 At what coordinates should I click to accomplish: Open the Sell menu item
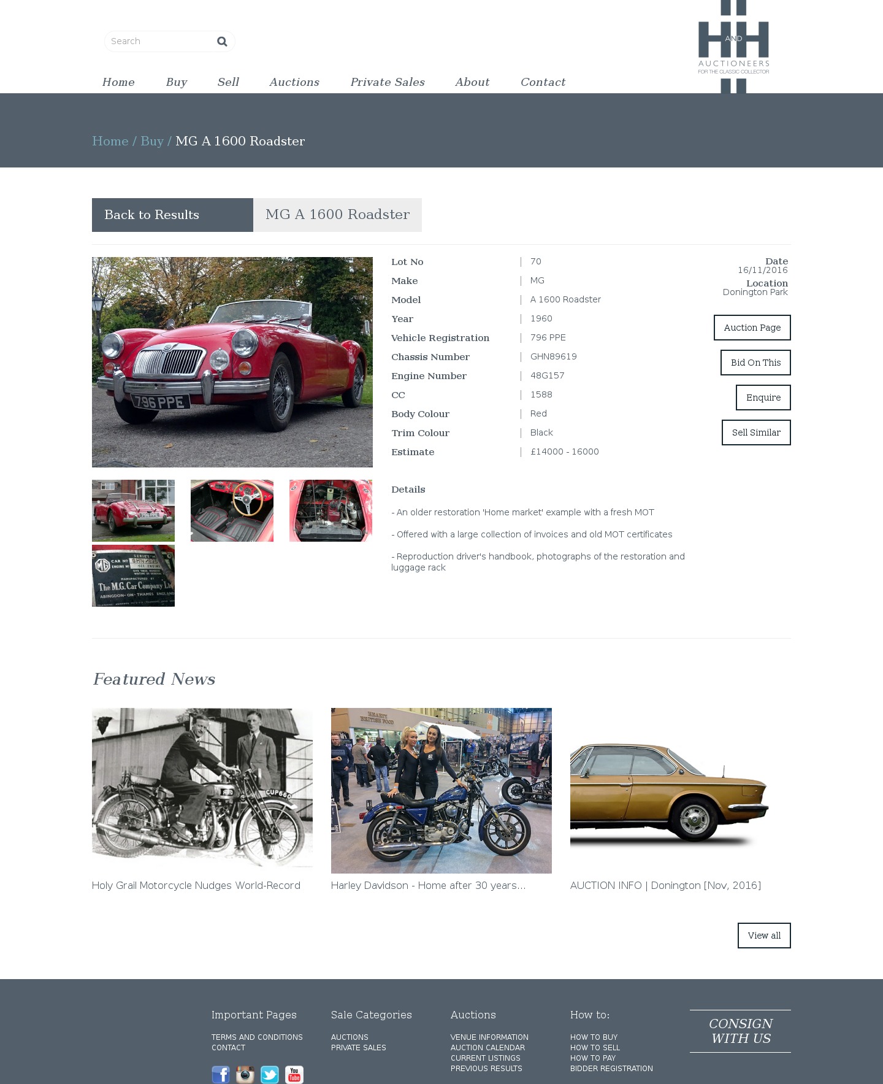[228, 82]
